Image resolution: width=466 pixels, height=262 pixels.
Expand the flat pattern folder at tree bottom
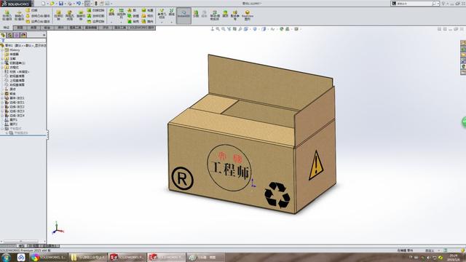[x=2, y=128]
